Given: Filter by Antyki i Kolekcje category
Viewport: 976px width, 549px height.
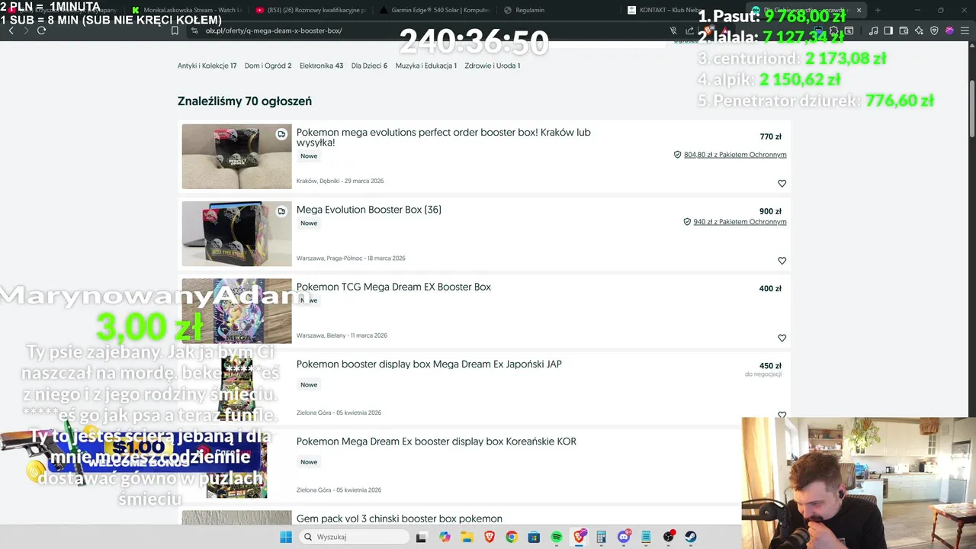Looking at the screenshot, I should (207, 66).
